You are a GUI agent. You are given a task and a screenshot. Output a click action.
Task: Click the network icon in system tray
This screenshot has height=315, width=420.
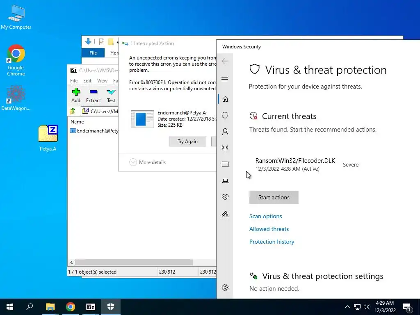[357, 307]
